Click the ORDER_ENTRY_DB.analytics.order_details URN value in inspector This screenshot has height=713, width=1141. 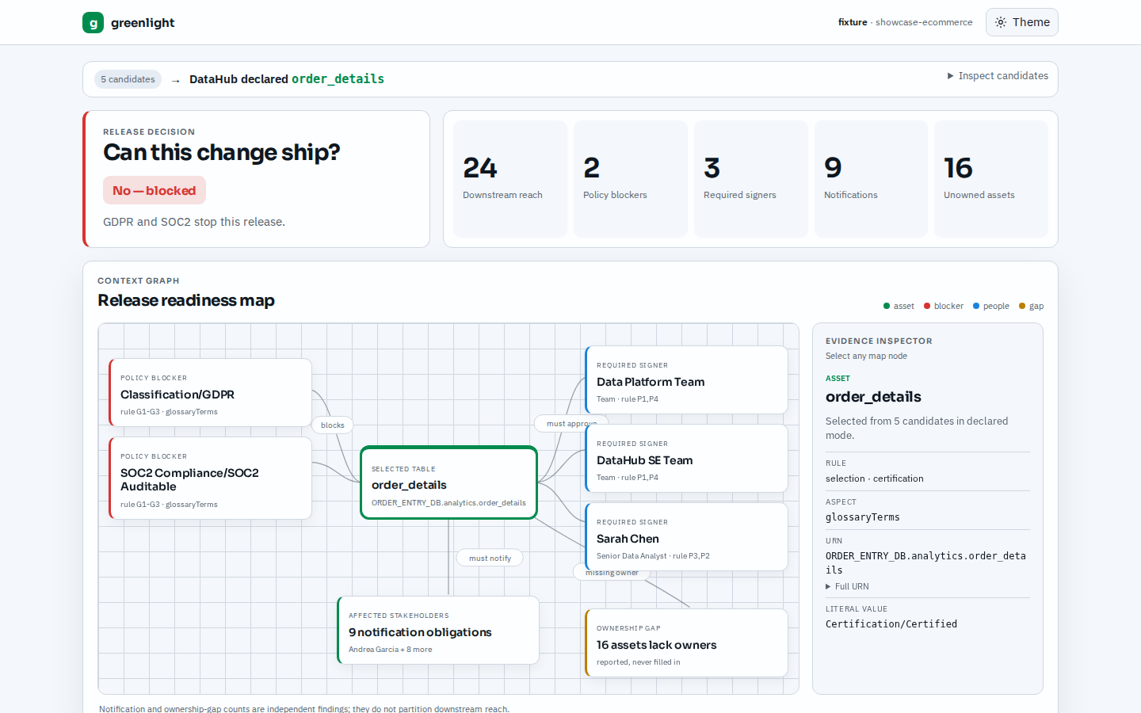coord(925,562)
